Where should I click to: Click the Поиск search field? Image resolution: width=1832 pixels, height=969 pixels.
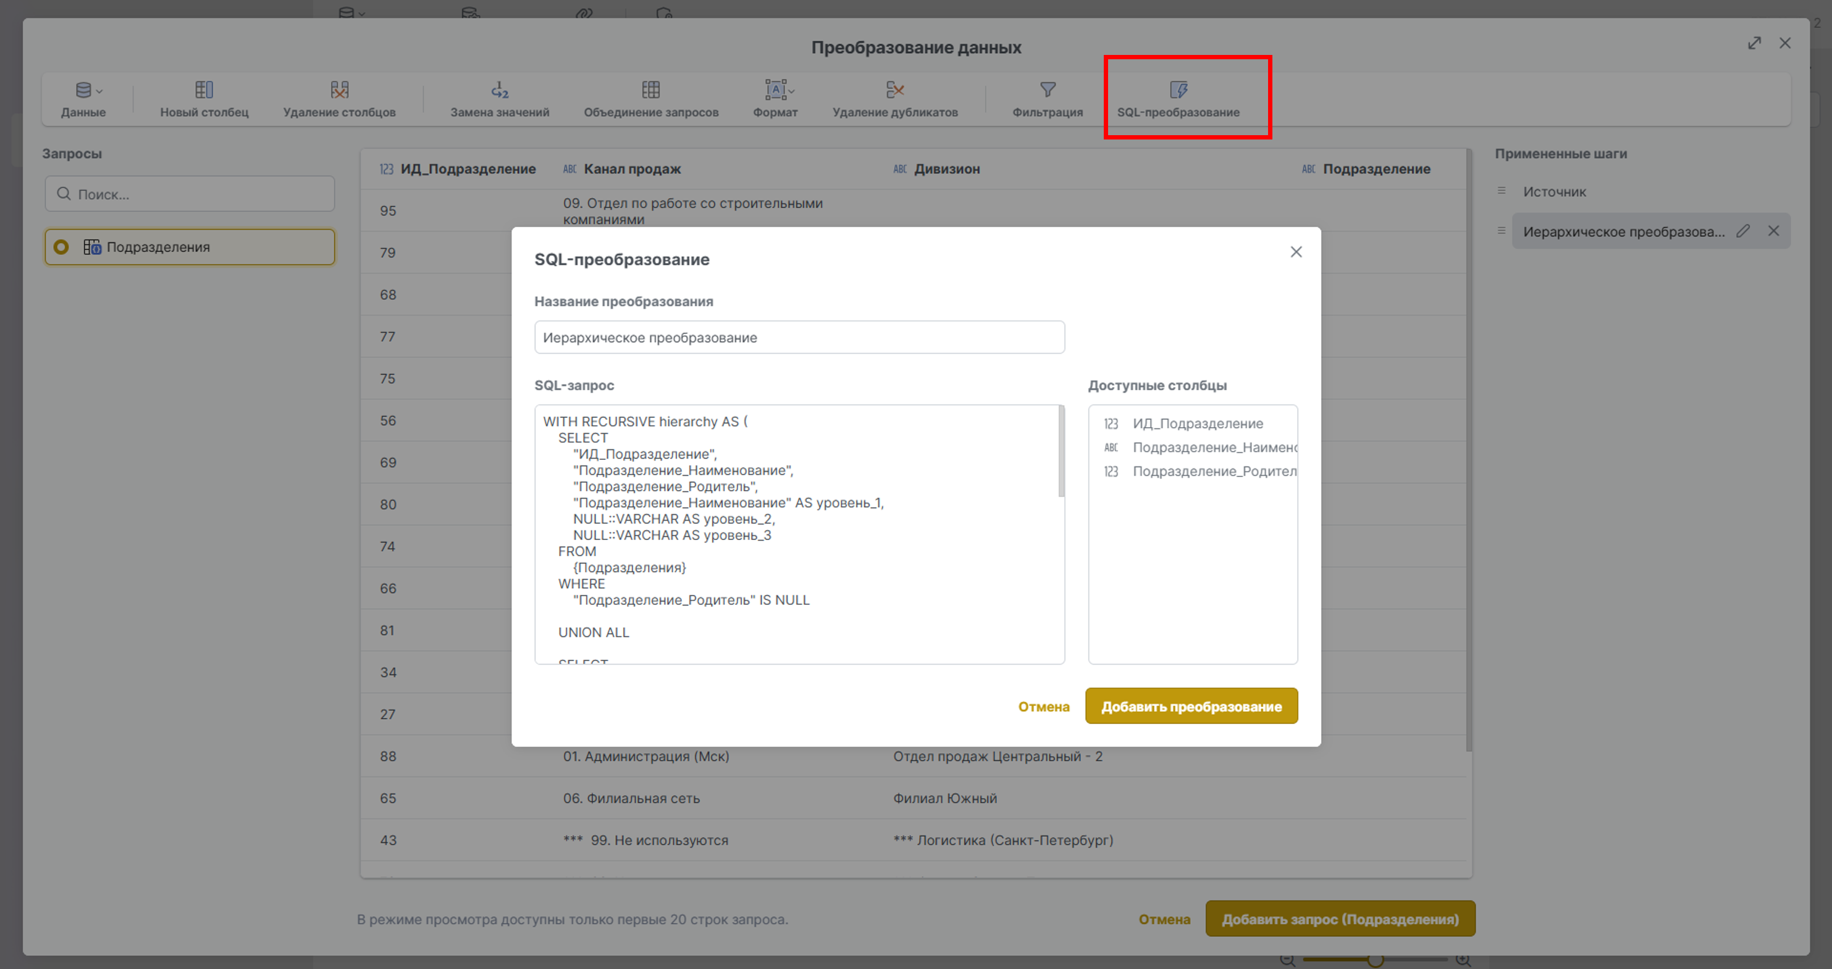[x=189, y=193]
